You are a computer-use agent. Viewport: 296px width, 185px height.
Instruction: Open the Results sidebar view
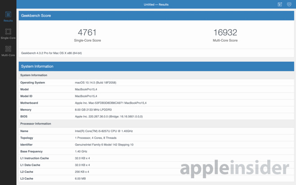click(x=8, y=17)
